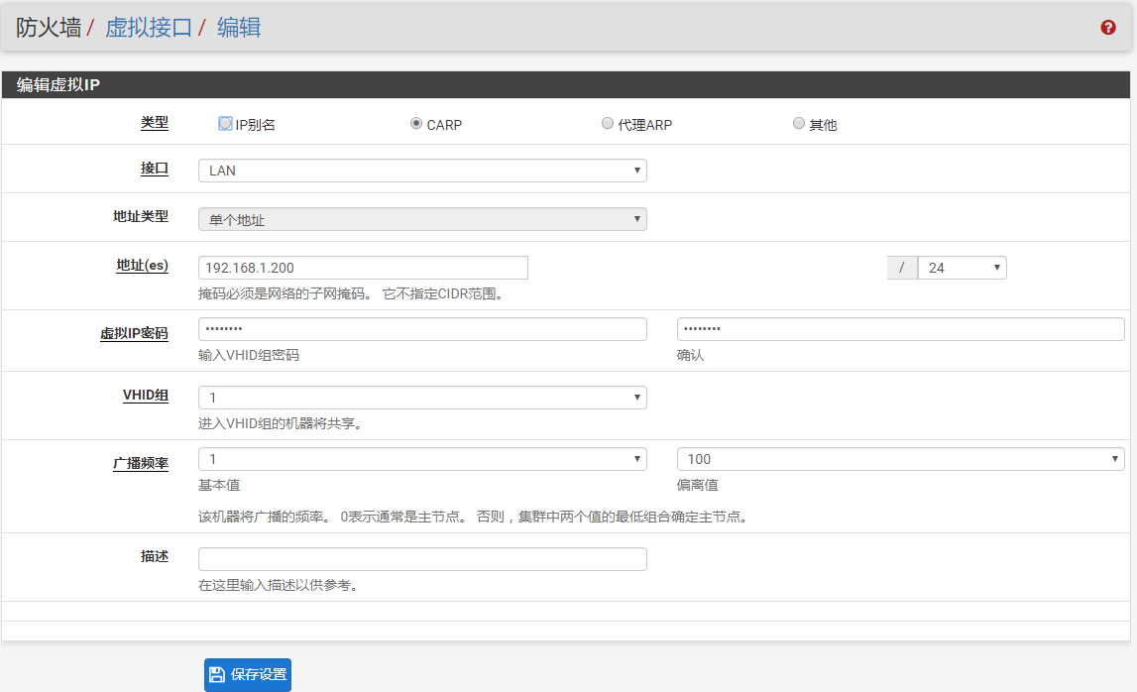Select the CARP type radio button
The width and height of the screenshot is (1137, 692).
(x=416, y=123)
